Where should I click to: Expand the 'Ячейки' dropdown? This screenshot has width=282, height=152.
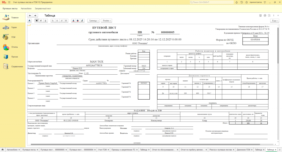107,21
